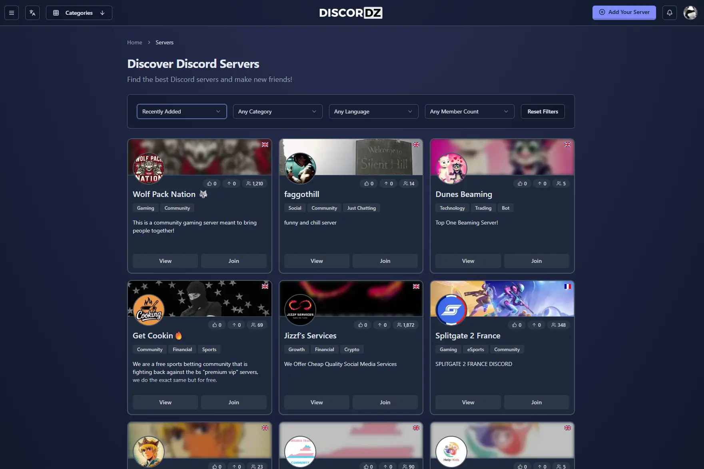Viewport: 704px width, 469px height.
Task: Click the member count 1,210 badge
Action: [x=255, y=183]
